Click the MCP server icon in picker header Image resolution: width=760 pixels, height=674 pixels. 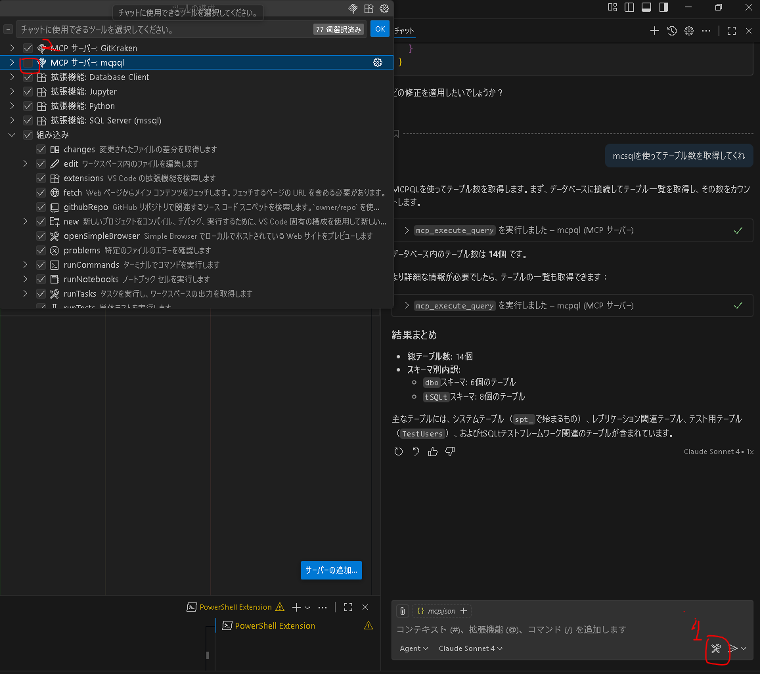click(x=353, y=9)
